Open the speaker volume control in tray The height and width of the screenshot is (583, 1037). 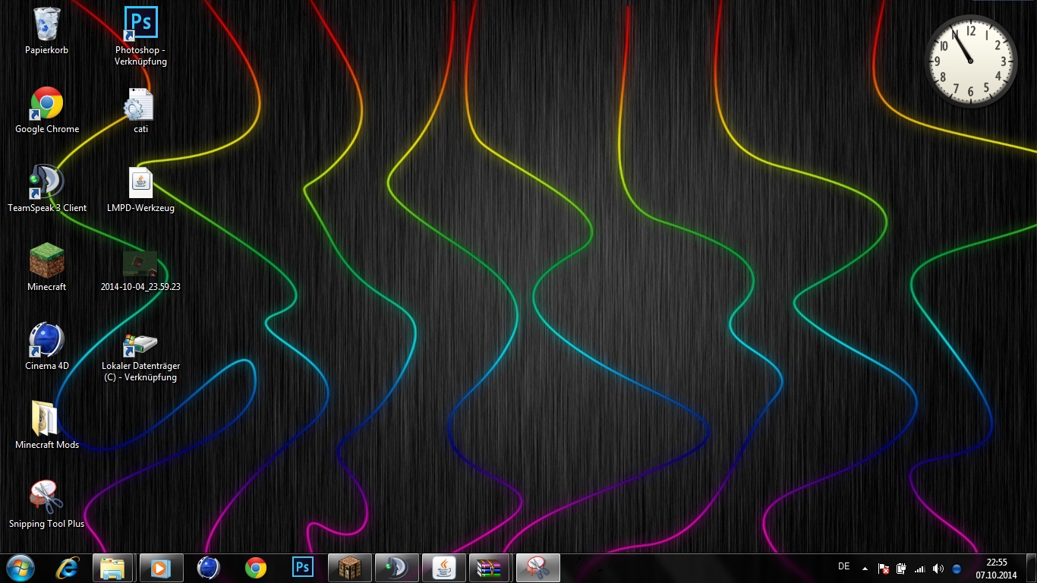click(x=938, y=569)
